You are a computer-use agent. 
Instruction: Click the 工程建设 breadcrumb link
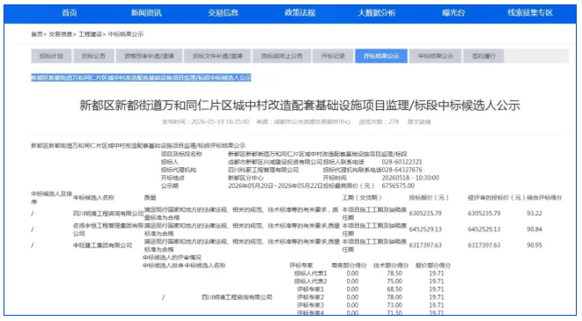pos(90,34)
